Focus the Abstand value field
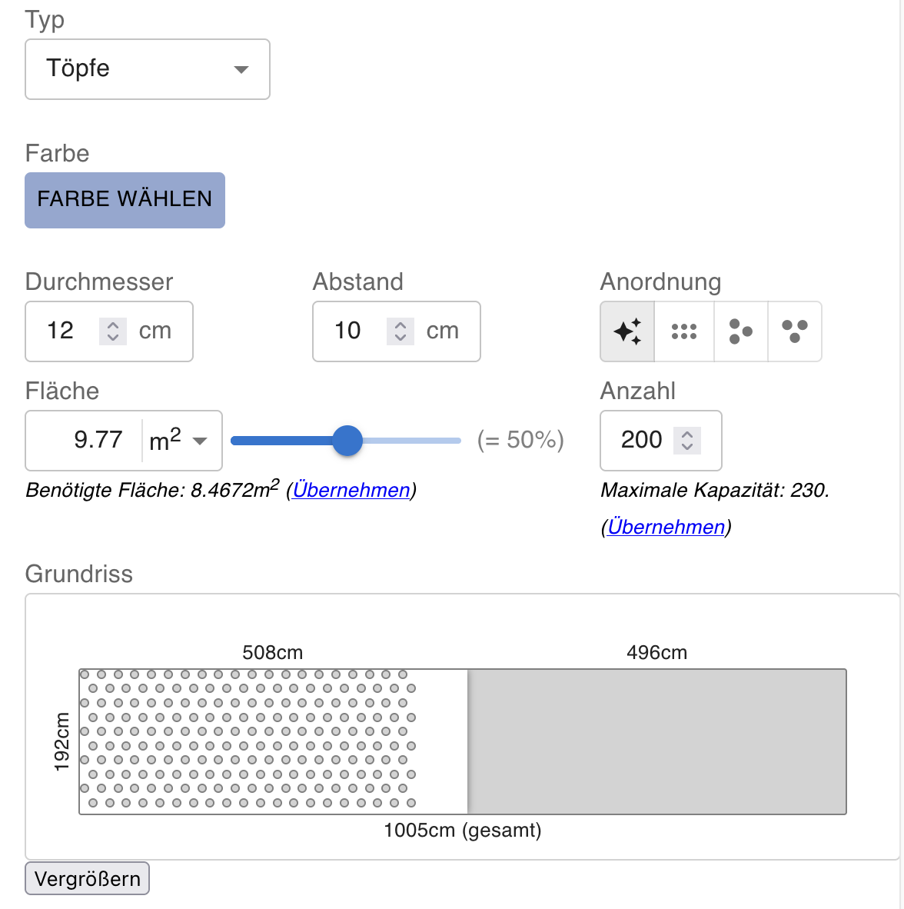 pos(350,331)
